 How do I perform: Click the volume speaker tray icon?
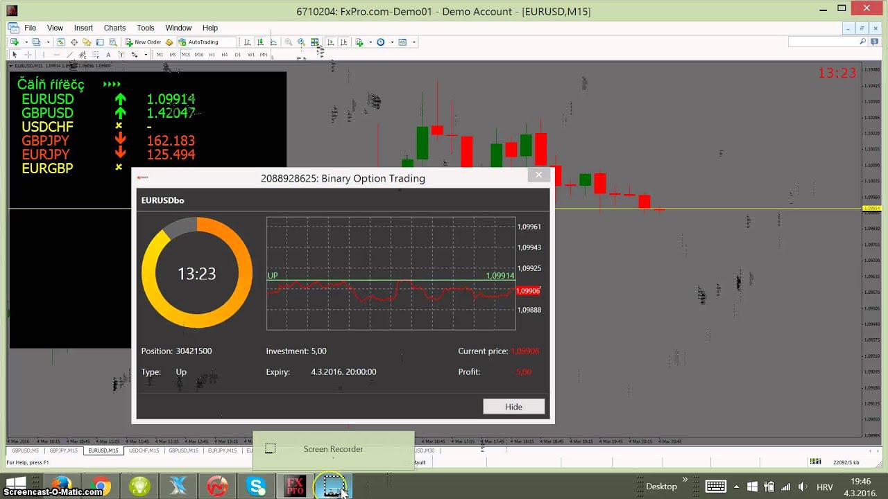pos(803,487)
